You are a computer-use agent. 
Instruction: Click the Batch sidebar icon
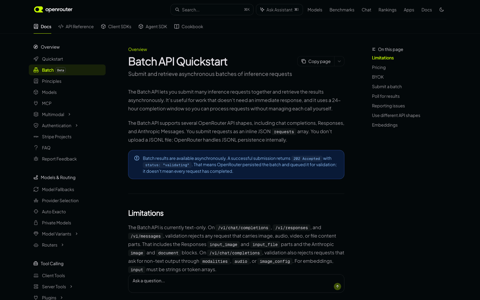36,70
